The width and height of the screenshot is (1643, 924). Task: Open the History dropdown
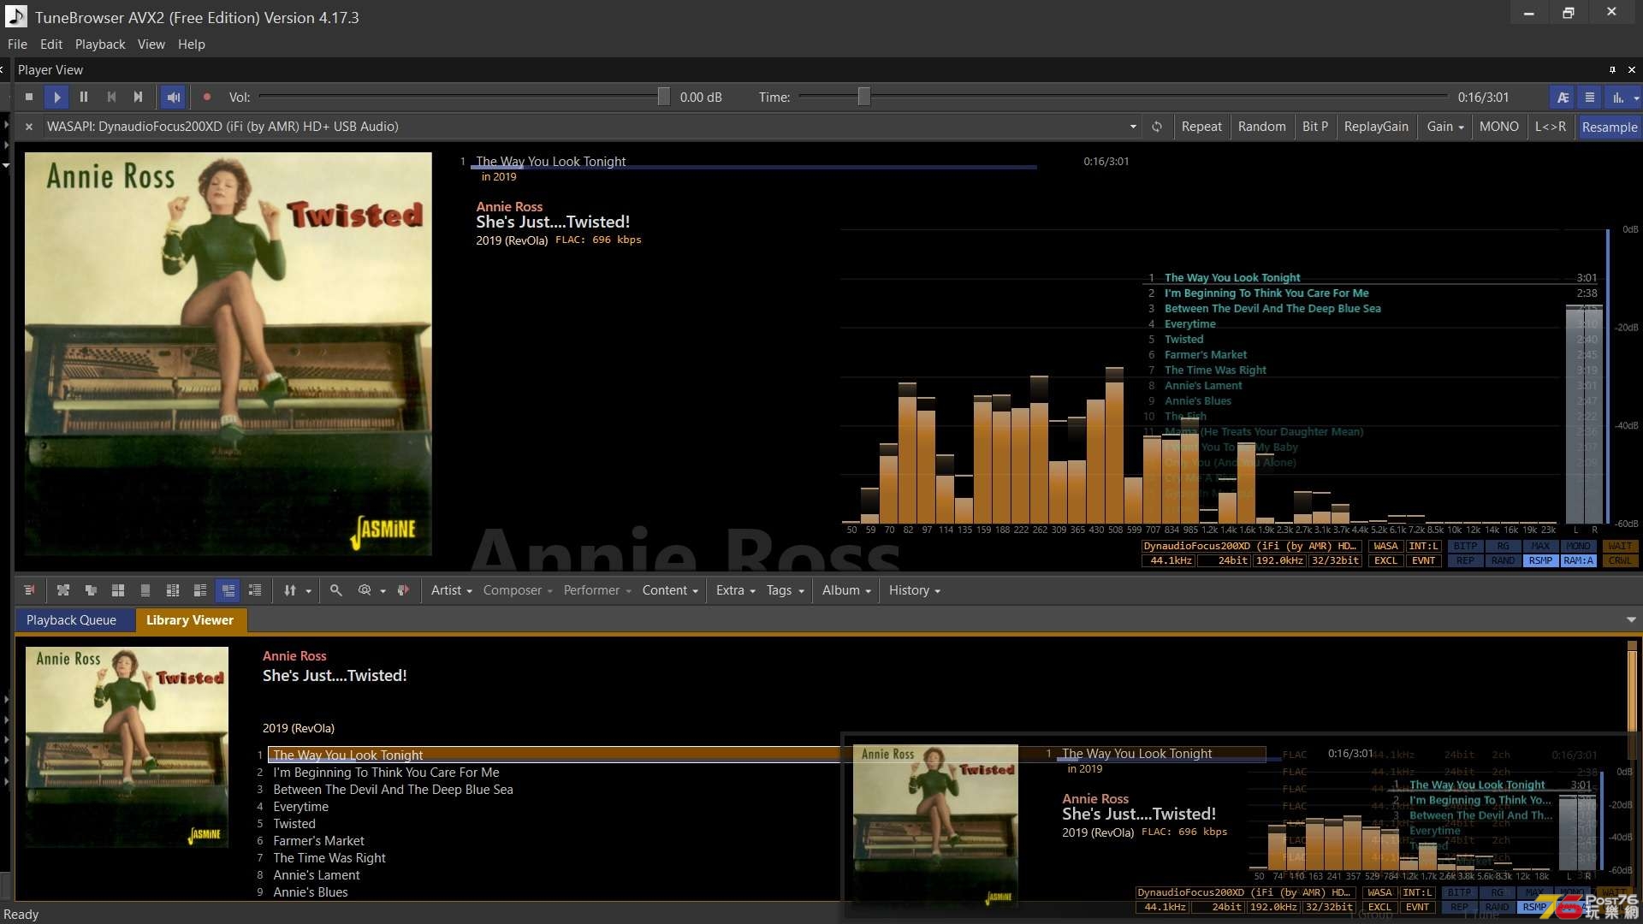(915, 590)
